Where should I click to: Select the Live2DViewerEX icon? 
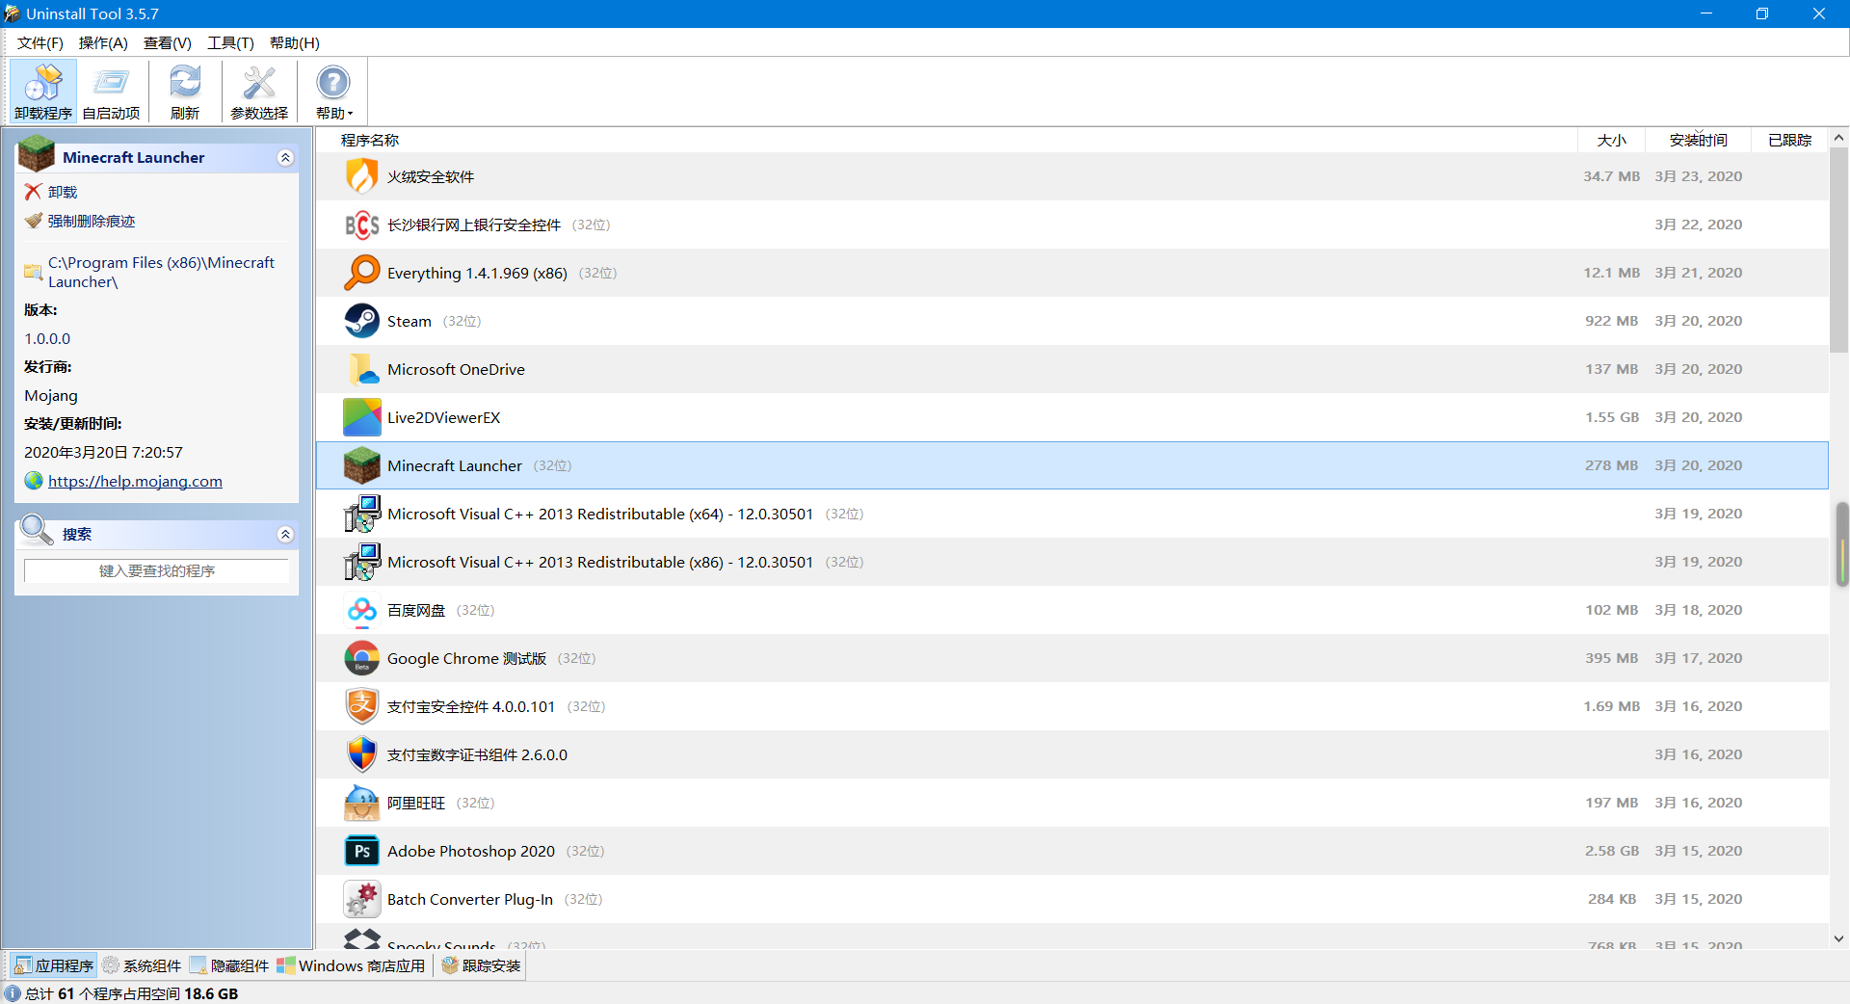pos(362,417)
